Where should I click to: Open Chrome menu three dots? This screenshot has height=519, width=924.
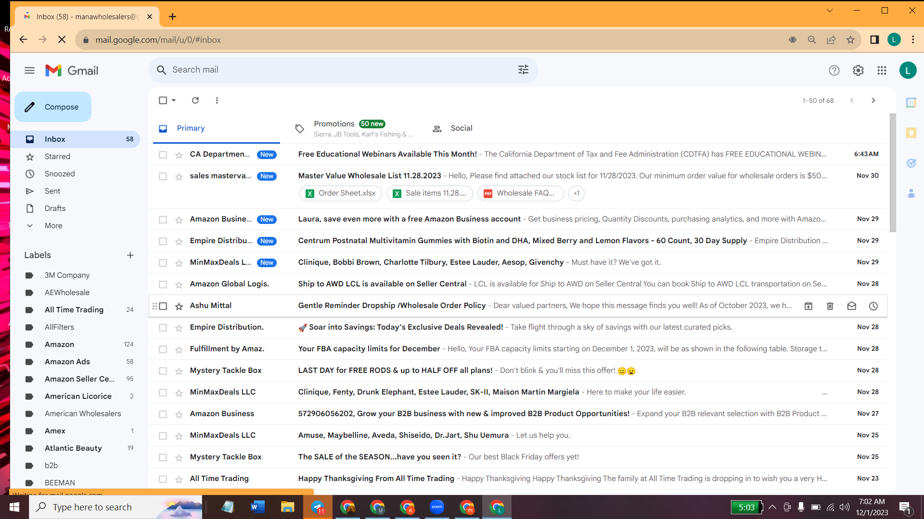pos(912,40)
